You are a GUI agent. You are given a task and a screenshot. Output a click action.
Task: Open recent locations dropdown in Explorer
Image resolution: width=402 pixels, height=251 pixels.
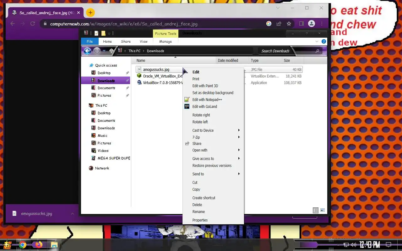(104, 51)
